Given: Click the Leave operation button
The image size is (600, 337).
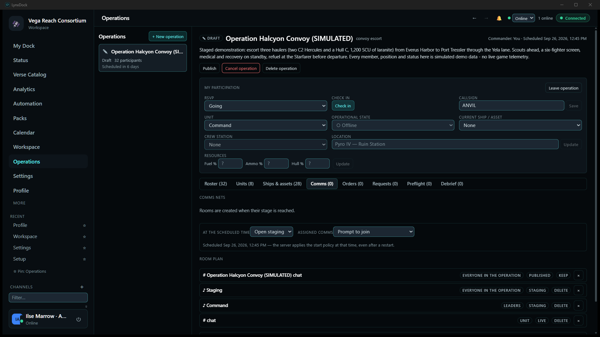Looking at the screenshot, I should (x=563, y=88).
